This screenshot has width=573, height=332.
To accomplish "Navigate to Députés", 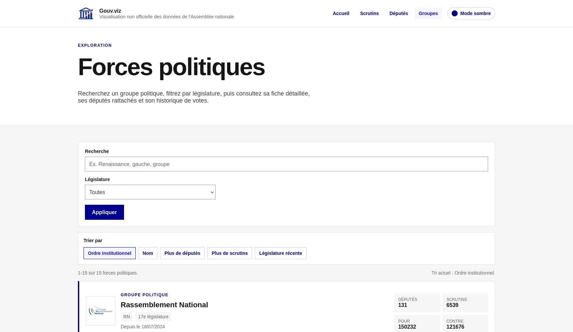I will [398, 13].
